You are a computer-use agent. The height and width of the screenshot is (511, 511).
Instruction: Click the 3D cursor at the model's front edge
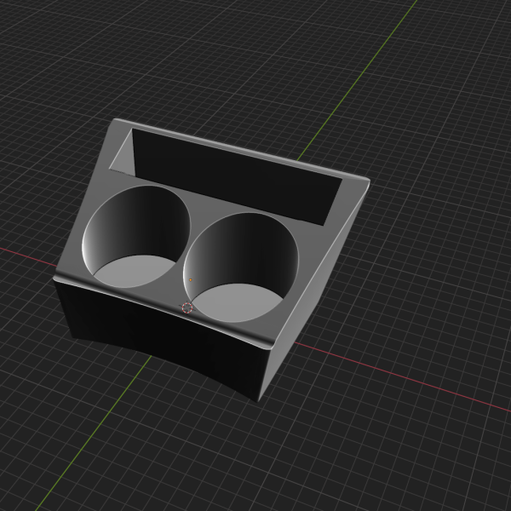coord(187,307)
